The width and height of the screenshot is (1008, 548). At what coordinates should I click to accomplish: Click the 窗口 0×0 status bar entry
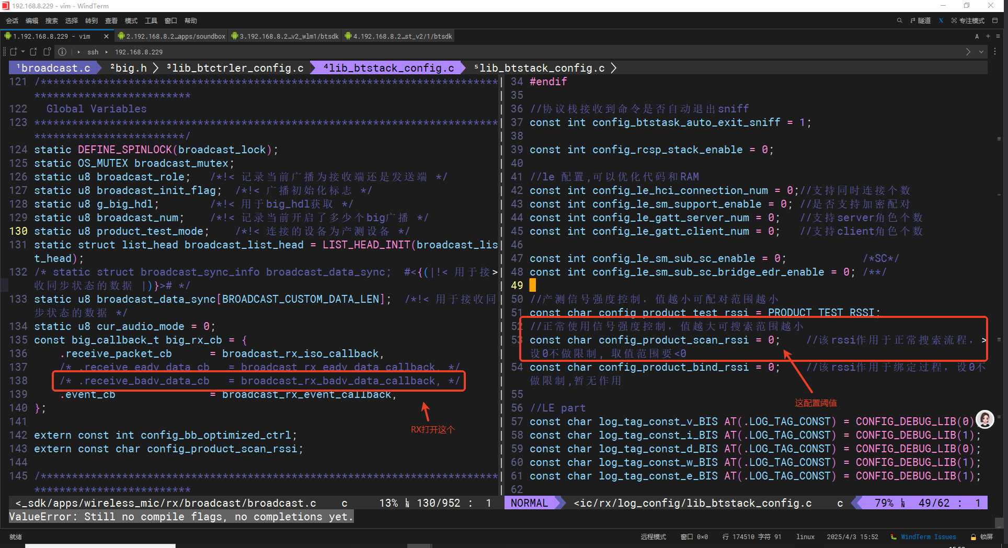(694, 537)
